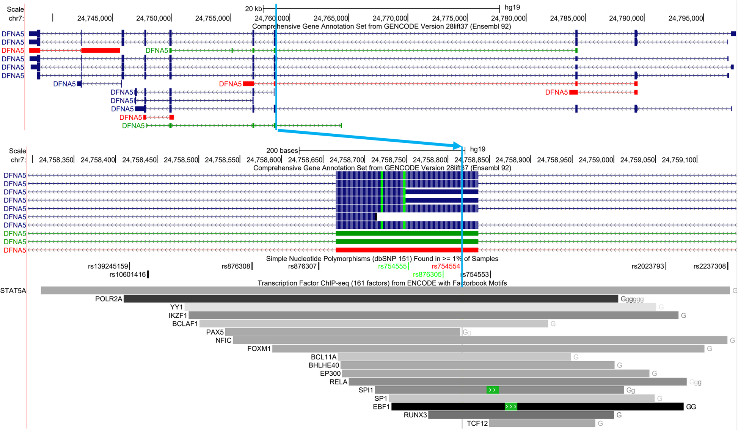Click the SPI1 factor label
The image size is (738, 431).
[366, 390]
